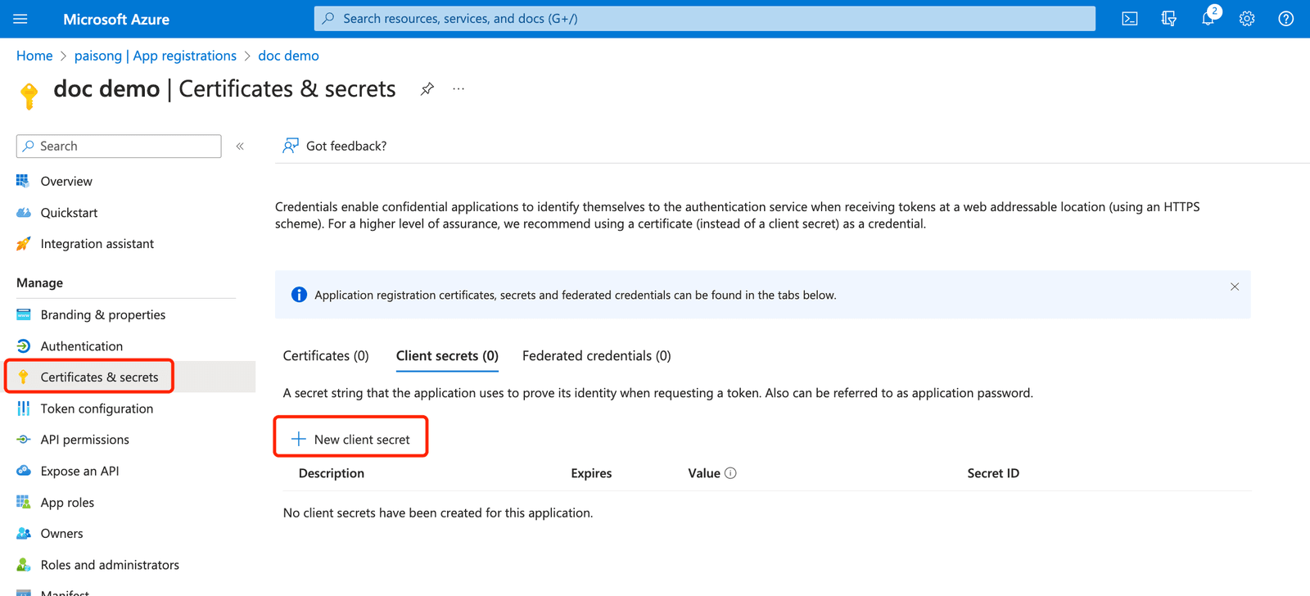Click the Integration assistant rocket icon

coord(23,244)
